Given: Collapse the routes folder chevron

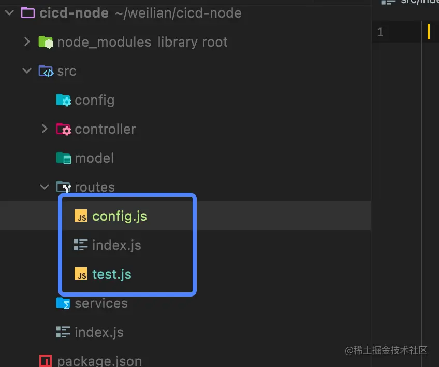Looking at the screenshot, I should click(45, 187).
